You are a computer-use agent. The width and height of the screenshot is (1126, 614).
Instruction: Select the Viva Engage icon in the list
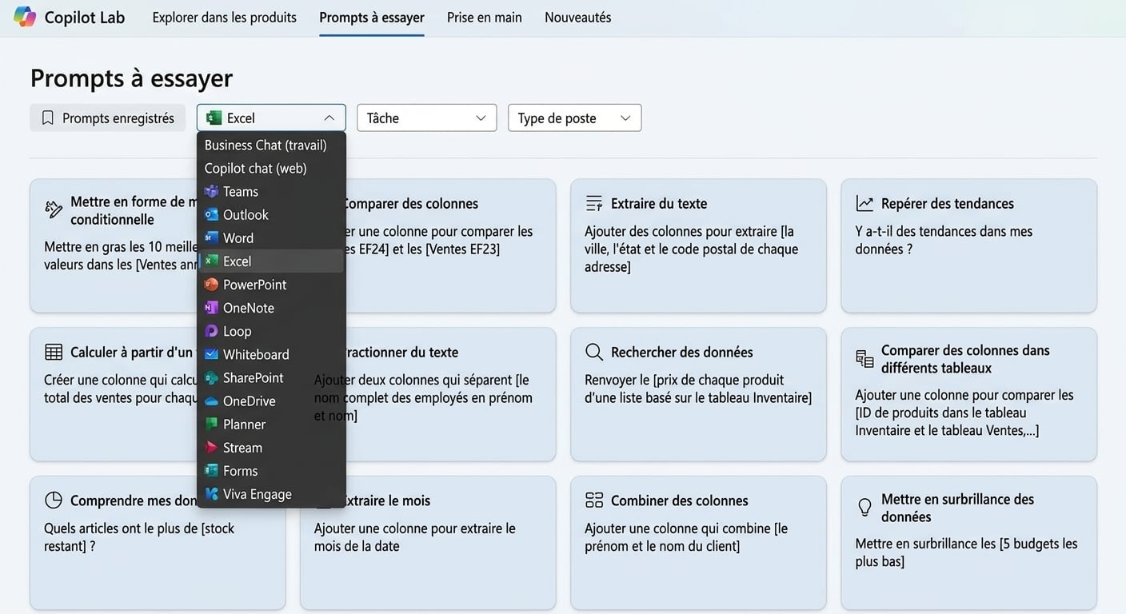[x=211, y=494]
